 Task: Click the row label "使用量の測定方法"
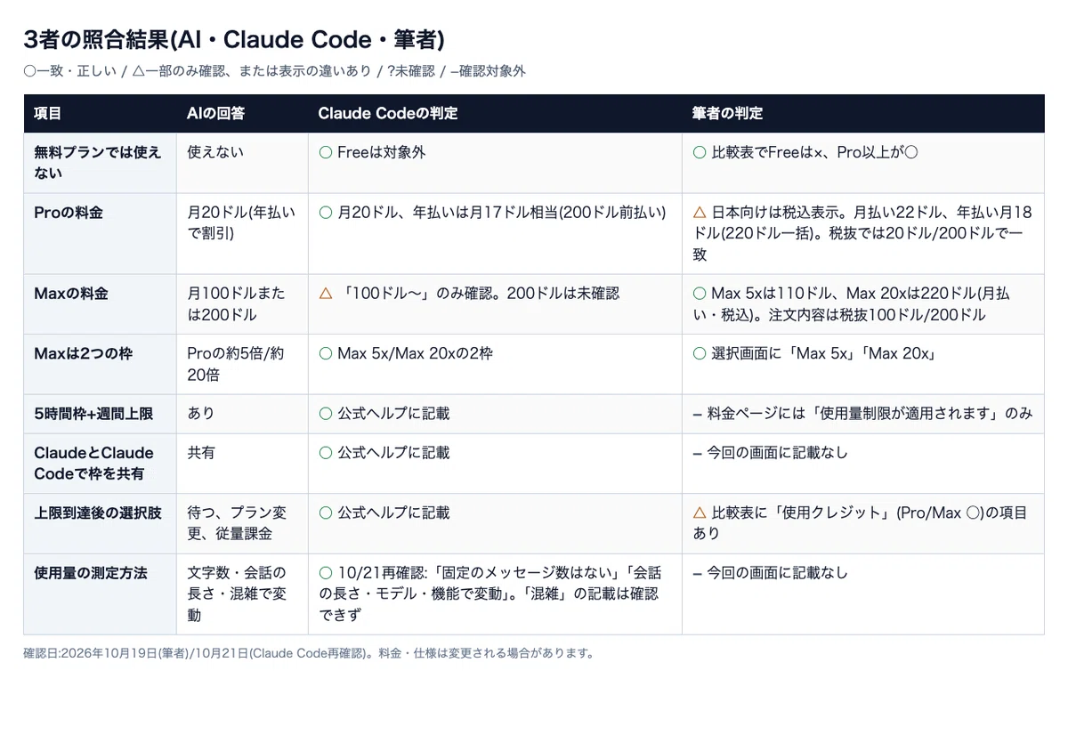[100, 594]
